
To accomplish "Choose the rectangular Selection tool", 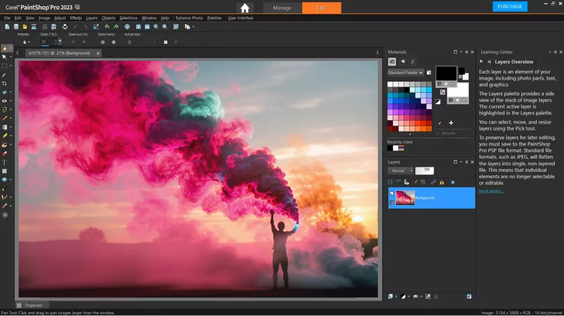I will click(x=5, y=66).
